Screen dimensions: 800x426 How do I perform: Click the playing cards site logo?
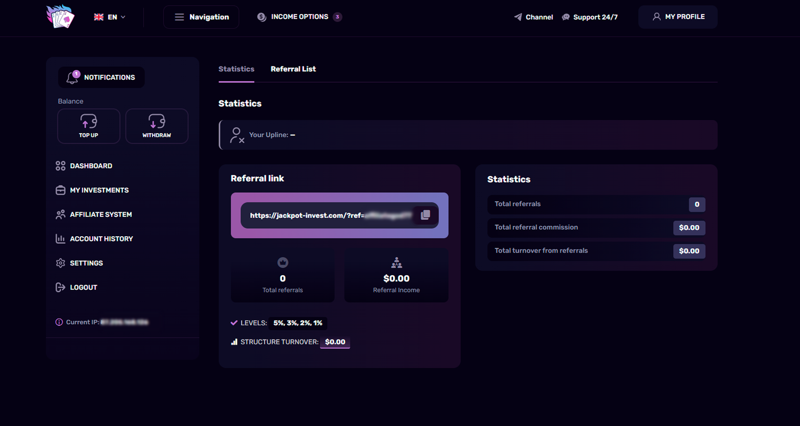pos(60,16)
